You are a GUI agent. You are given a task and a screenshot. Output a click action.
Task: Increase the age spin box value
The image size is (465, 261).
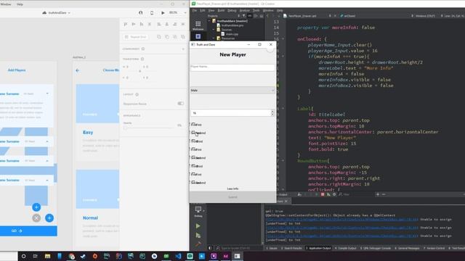pyautogui.click(x=272, y=111)
